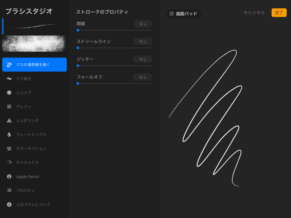Tap キャンセル to discard changes
Image resolution: width=291 pixels, height=218 pixels.
[x=254, y=13]
